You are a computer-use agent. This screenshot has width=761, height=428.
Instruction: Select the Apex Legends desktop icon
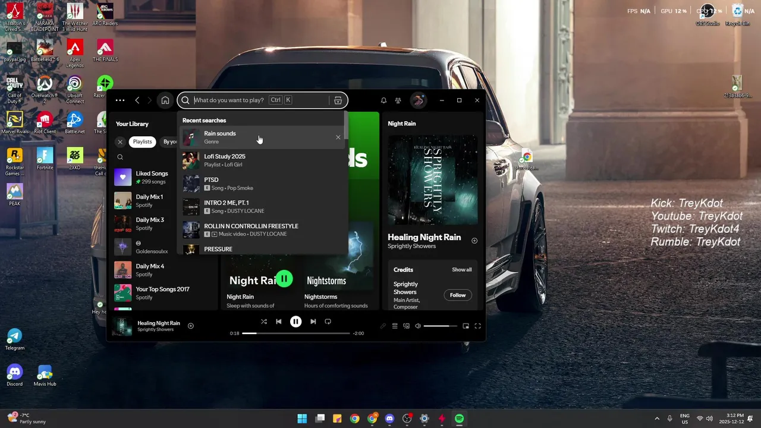(x=75, y=53)
